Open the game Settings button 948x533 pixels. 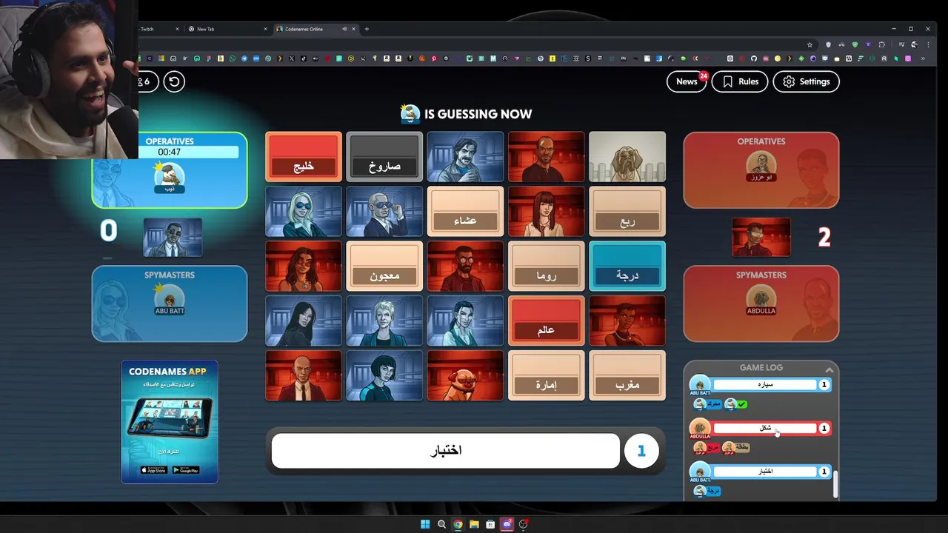pyautogui.click(x=807, y=81)
